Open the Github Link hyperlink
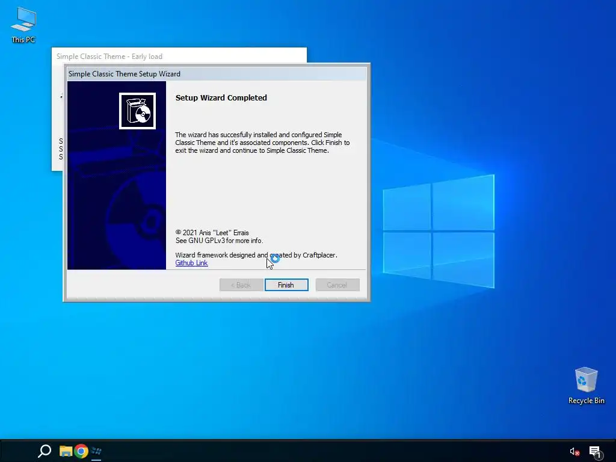This screenshot has height=462, width=616. (x=191, y=263)
